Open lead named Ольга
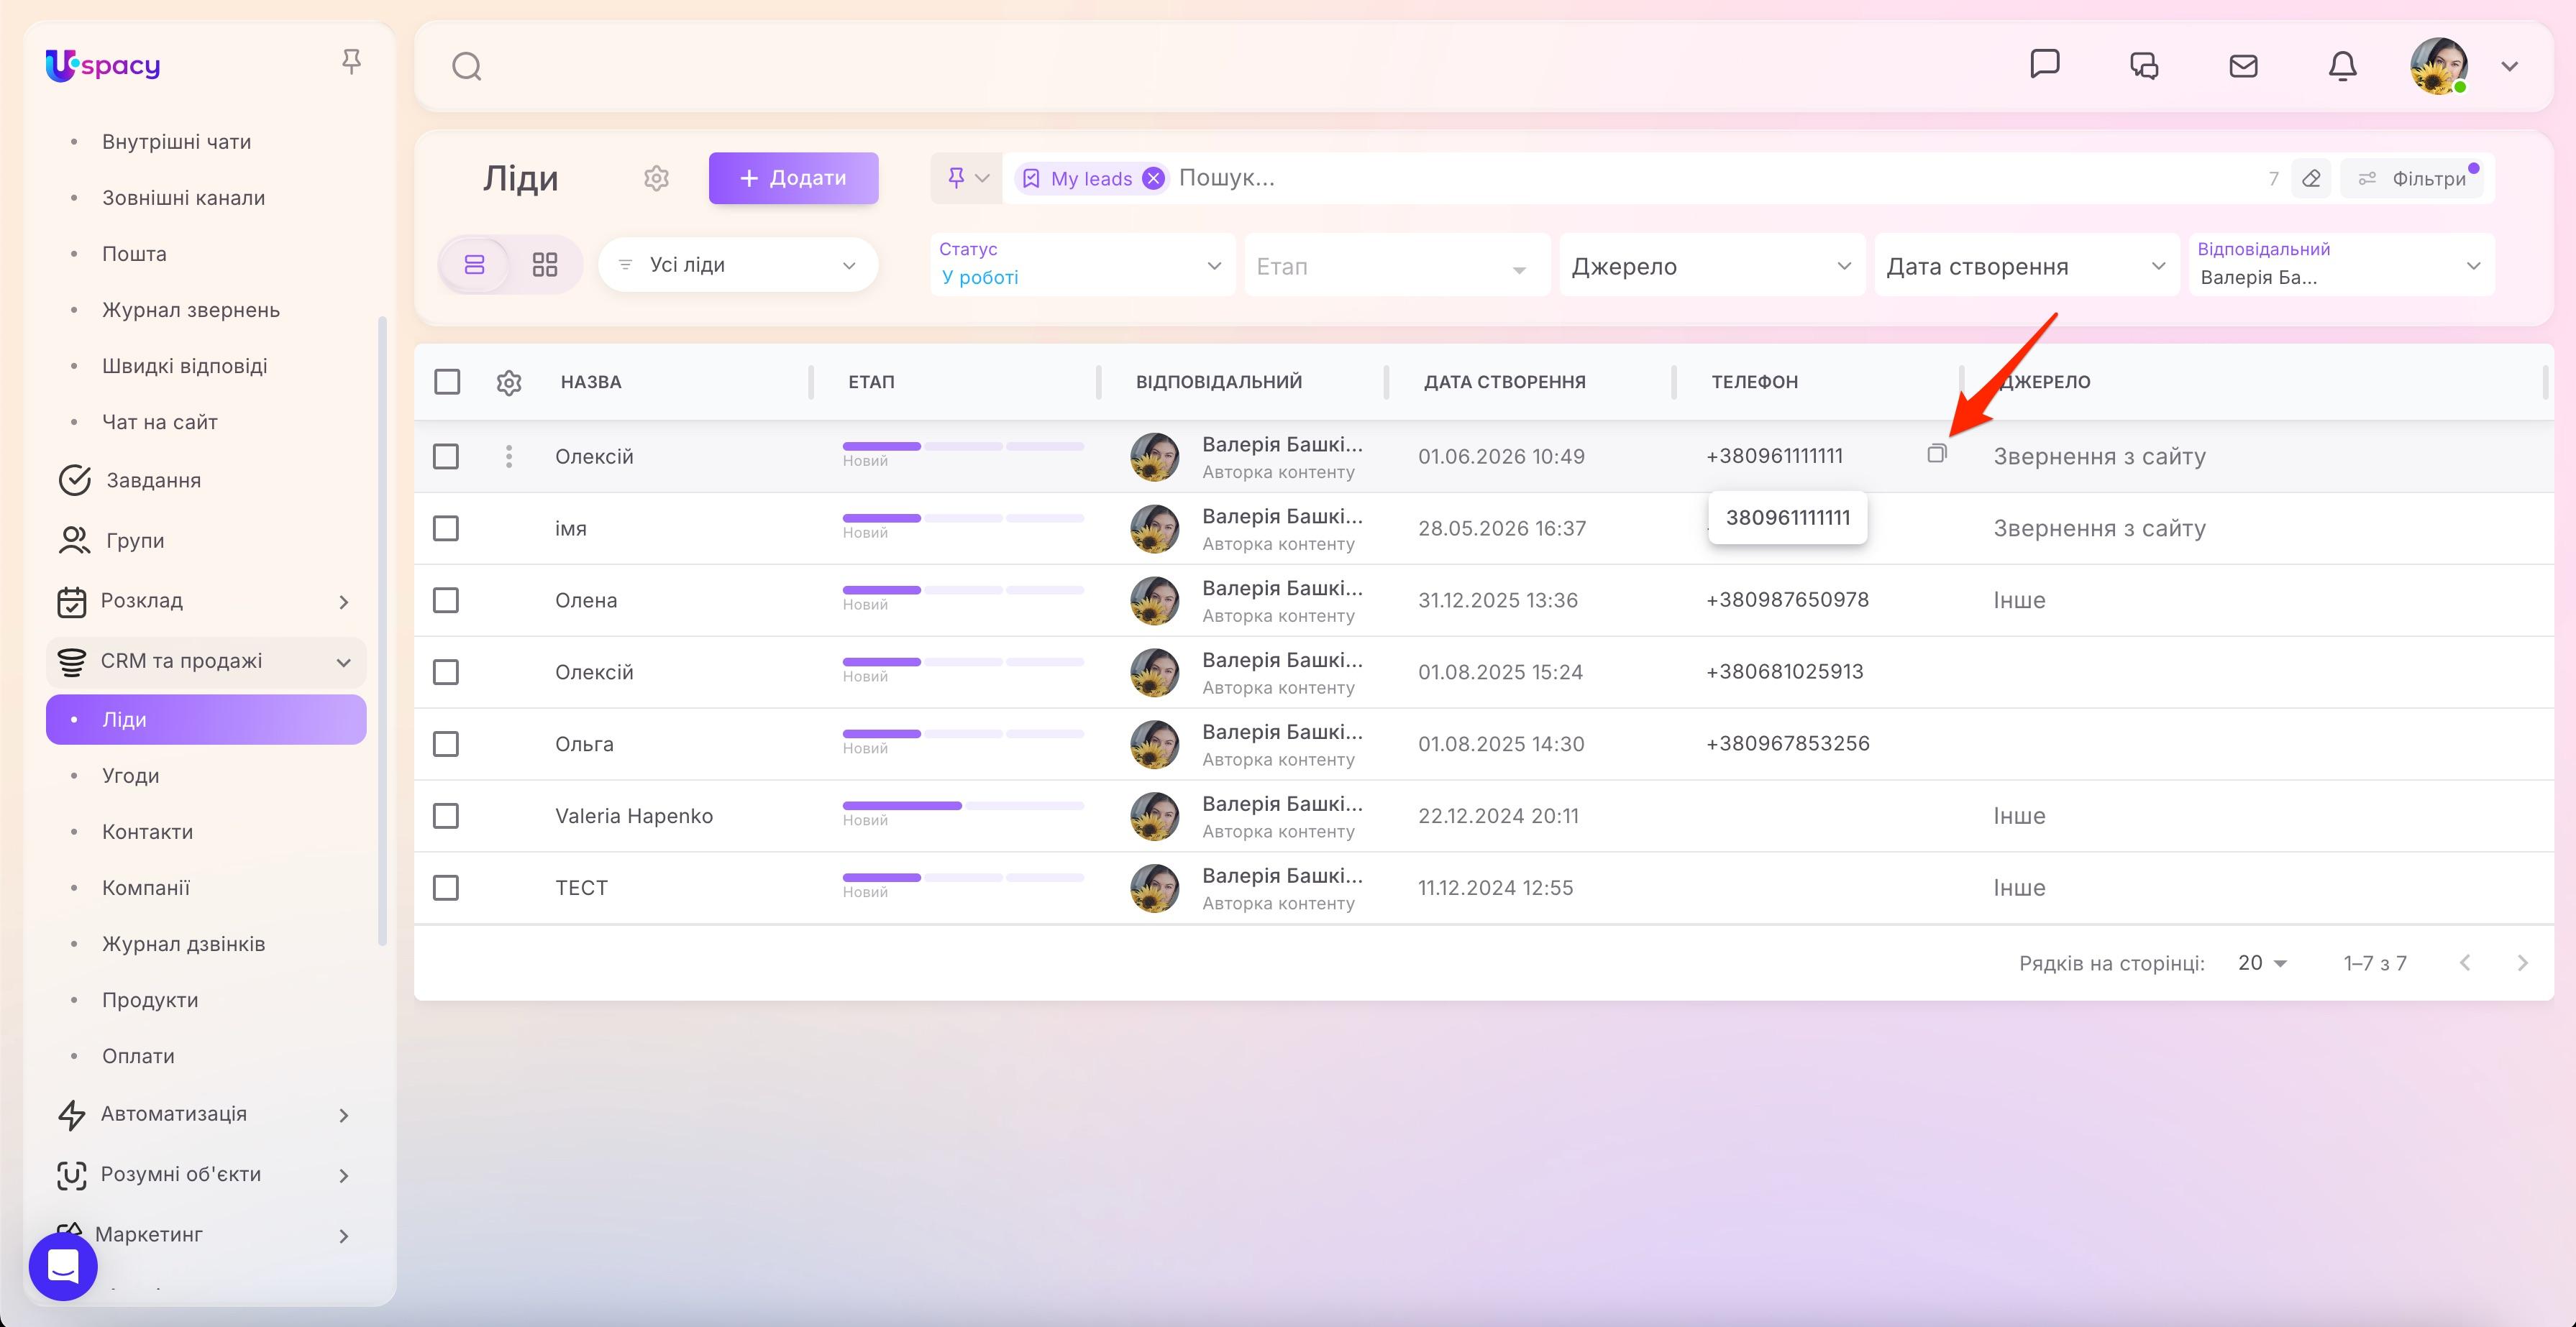Viewport: 2576px width, 1327px height. click(585, 745)
